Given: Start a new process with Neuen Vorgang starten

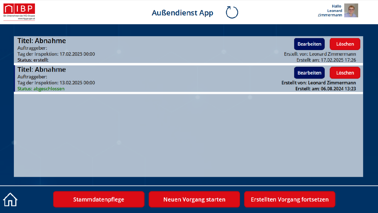Looking at the screenshot, I should click(x=194, y=199).
